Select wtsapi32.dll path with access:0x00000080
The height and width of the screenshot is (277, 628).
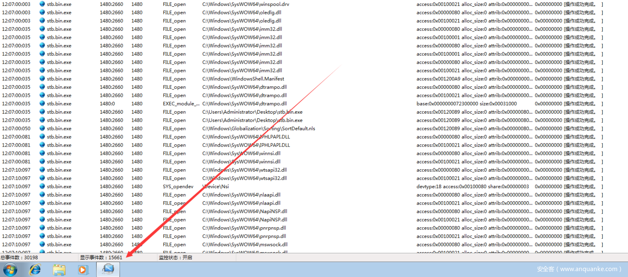[x=244, y=170]
